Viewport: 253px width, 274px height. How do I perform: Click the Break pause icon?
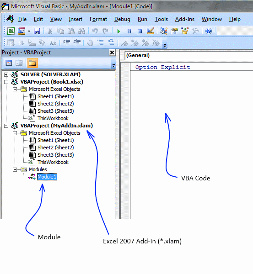pyautogui.click(x=129, y=32)
